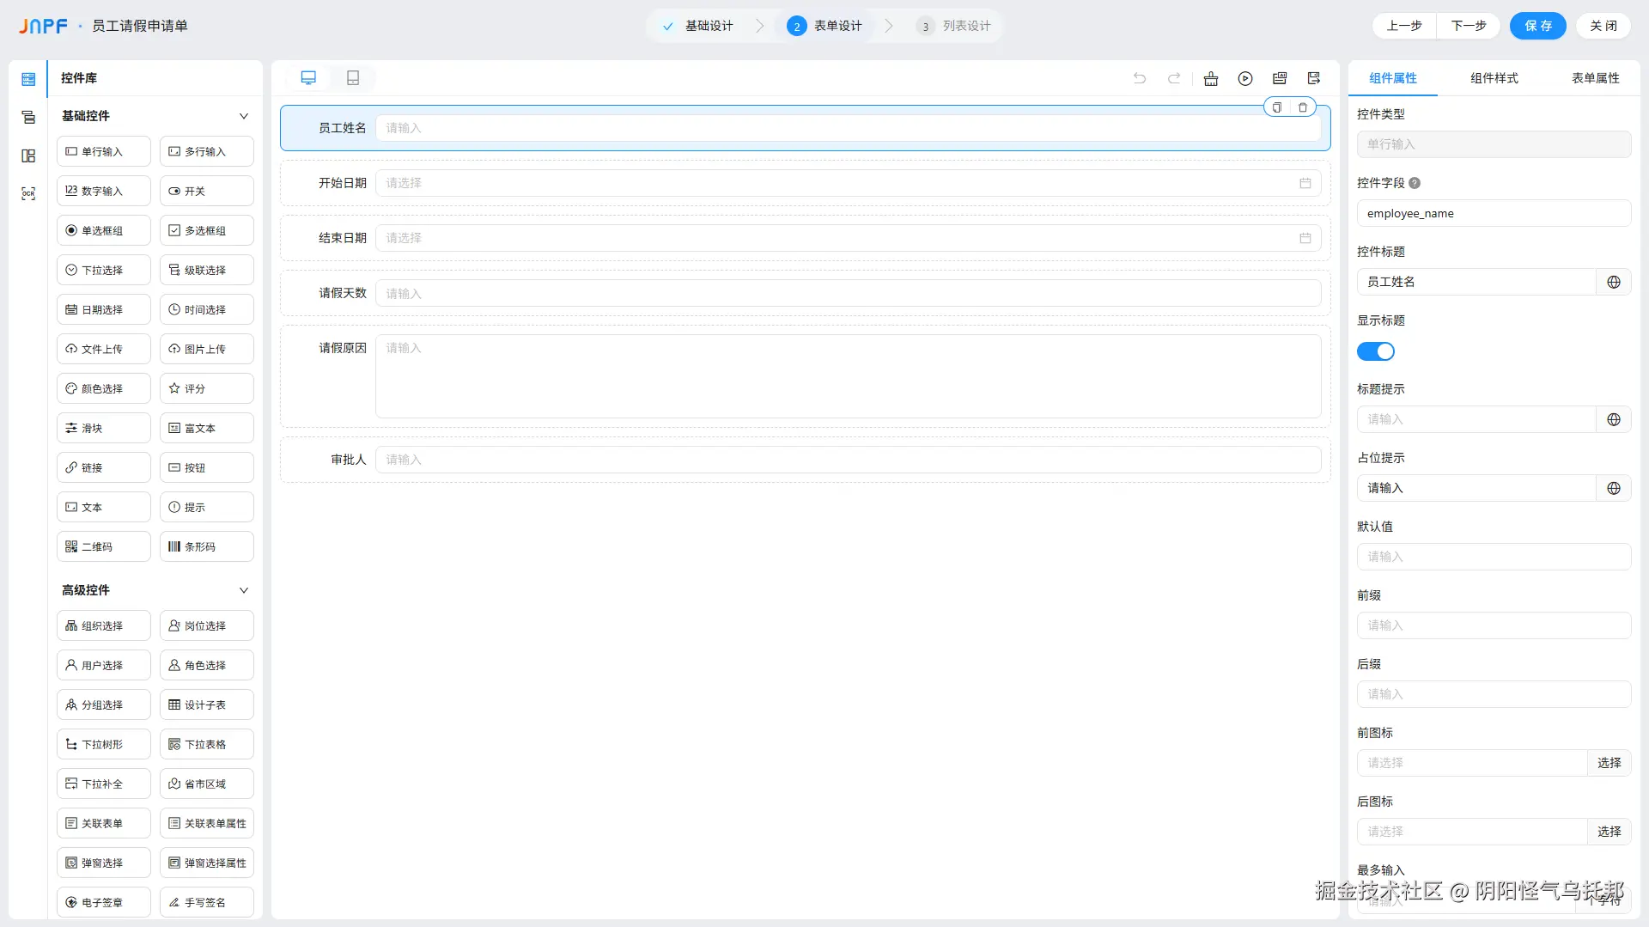Add the 滑块 slider control
1649x927 pixels.
pos(104,428)
